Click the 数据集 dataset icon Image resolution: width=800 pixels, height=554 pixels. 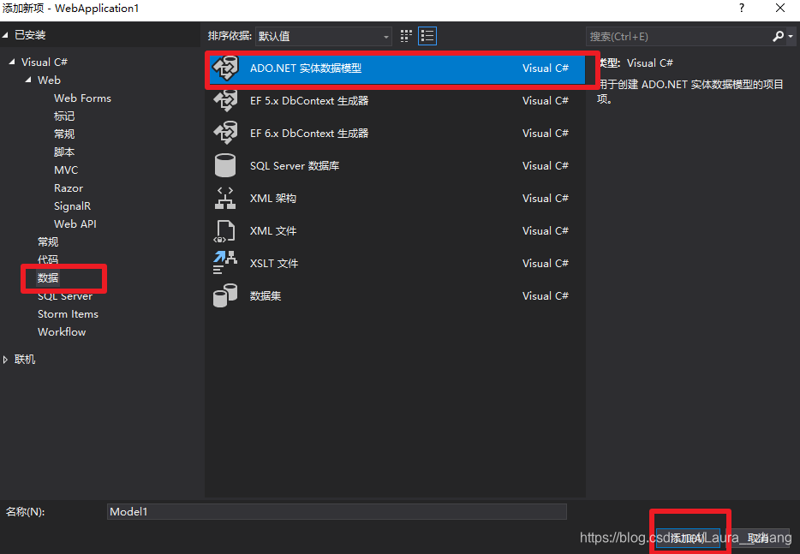[x=225, y=296]
